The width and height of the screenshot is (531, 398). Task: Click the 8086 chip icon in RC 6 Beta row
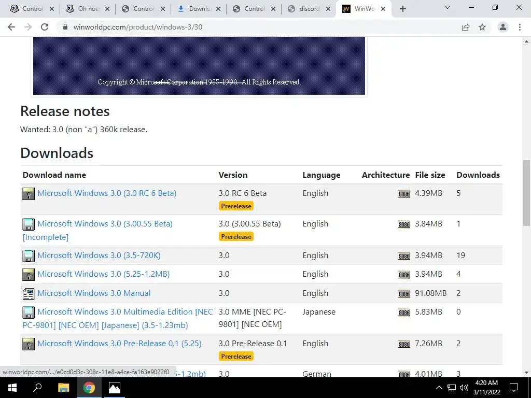pyautogui.click(x=404, y=194)
